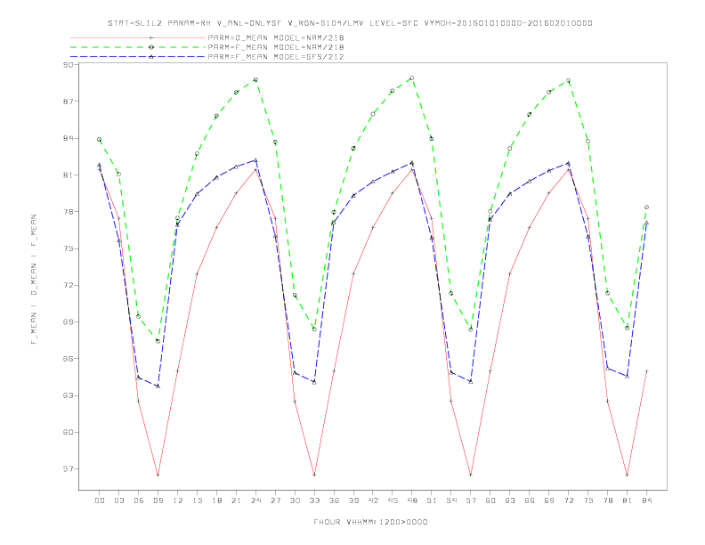The width and height of the screenshot is (705, 545).
Task: Click x-axis tick label 36
Action: [x=334, y=500]
